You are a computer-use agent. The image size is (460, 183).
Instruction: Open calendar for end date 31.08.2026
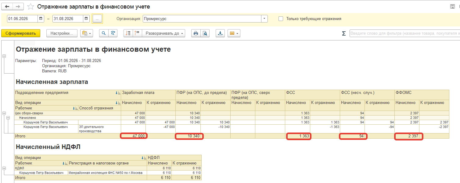(87, 19)
